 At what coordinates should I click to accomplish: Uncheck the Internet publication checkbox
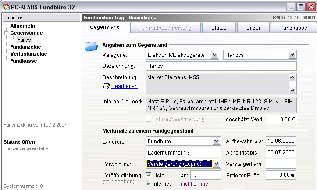click(x=148, y=183)
